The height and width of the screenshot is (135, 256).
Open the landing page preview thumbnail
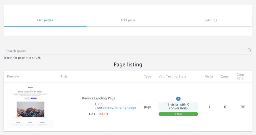pos(30,107)
